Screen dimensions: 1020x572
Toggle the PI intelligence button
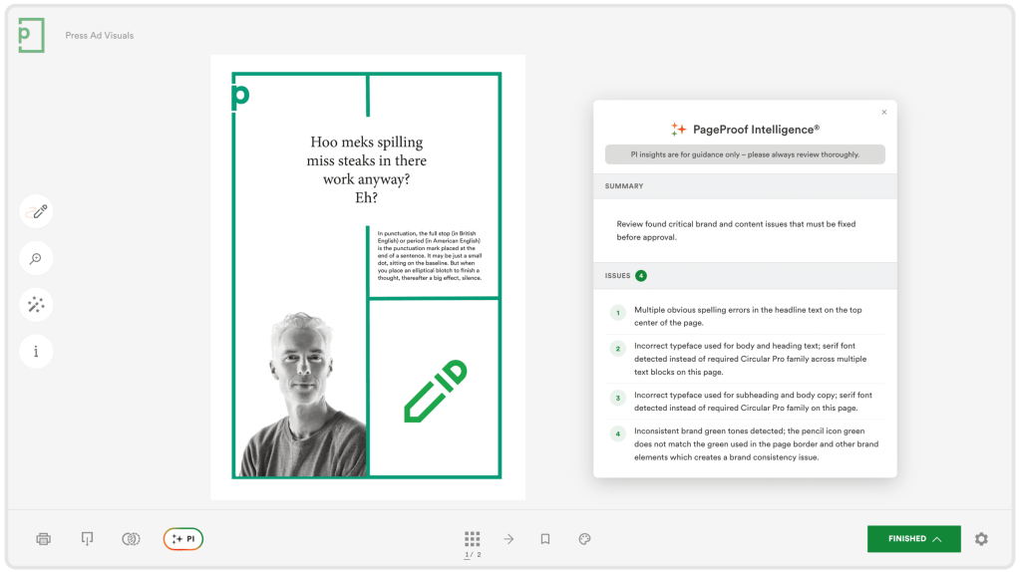(183, 539)
